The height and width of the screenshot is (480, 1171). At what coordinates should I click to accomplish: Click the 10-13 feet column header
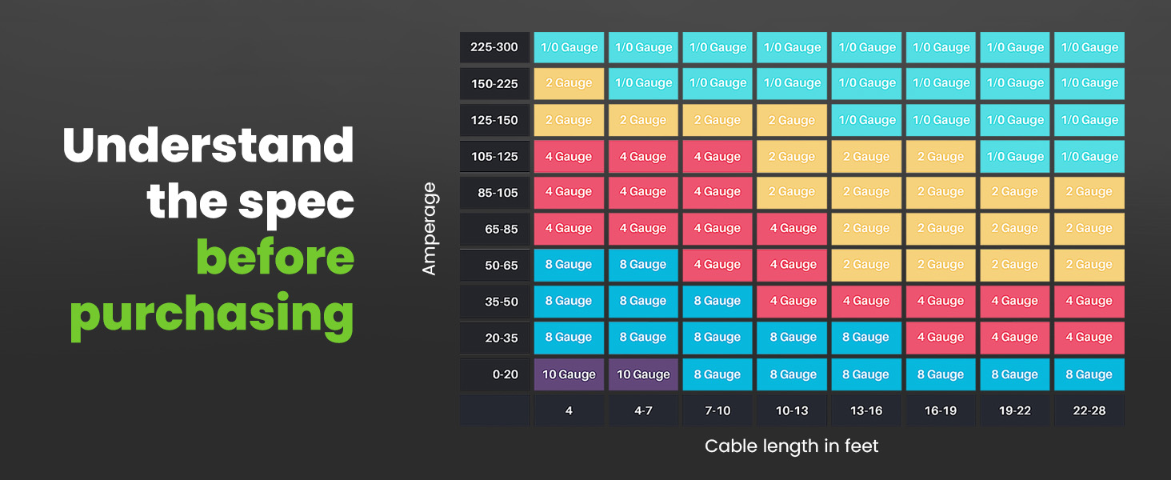pyautogui.click(x=792, y=410)
